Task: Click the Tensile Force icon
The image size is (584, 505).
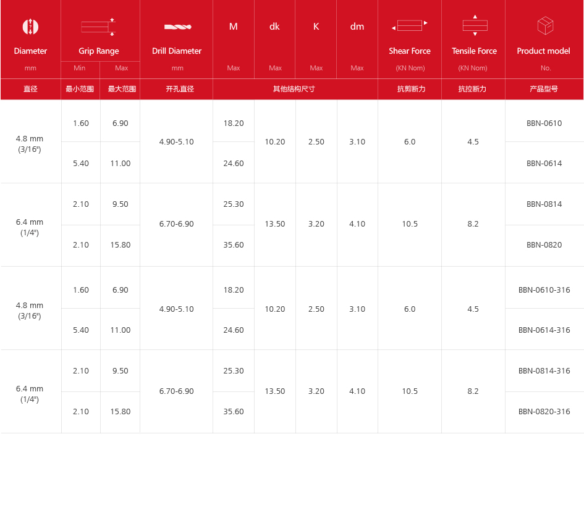Action: tap(475, 26)
